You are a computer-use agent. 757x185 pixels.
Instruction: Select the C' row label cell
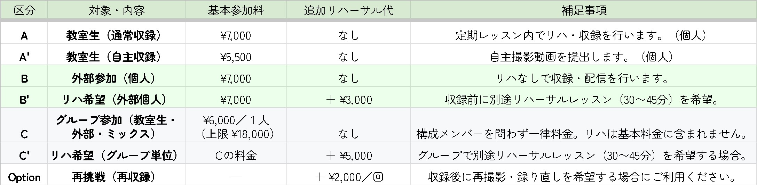coord(24,155)
